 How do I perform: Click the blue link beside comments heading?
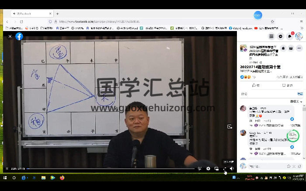pyautogui.click(x=300, y=94)
